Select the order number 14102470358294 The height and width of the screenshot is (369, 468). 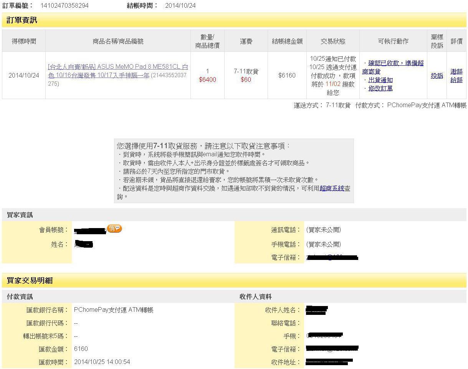(x=64, y=6)
